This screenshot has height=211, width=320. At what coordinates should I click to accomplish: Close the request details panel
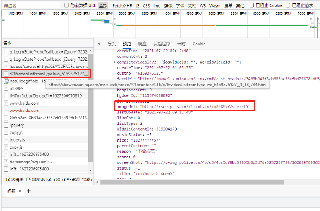99,44
